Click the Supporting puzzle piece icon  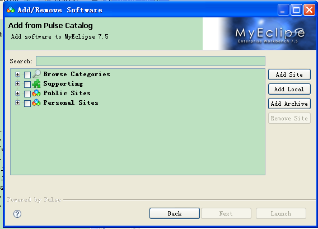click(x=36, y=83)
